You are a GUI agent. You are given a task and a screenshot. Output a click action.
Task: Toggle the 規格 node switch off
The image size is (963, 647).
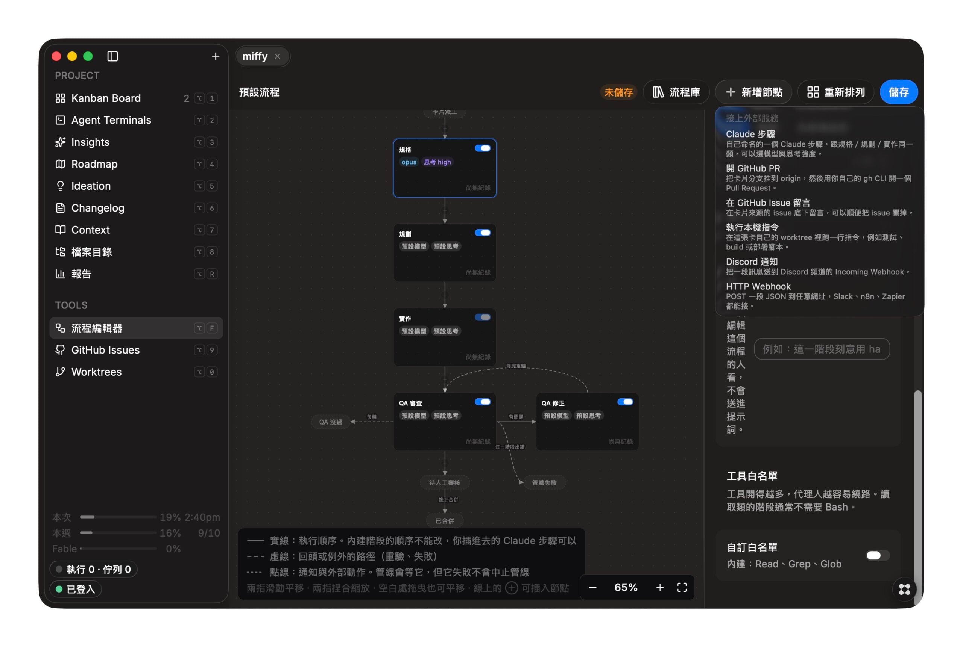(x=483, y=148)
